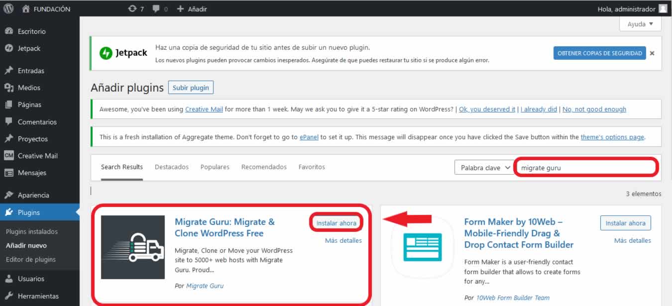Select the Favoritos tab
The image size is (672, 306).
312,167
